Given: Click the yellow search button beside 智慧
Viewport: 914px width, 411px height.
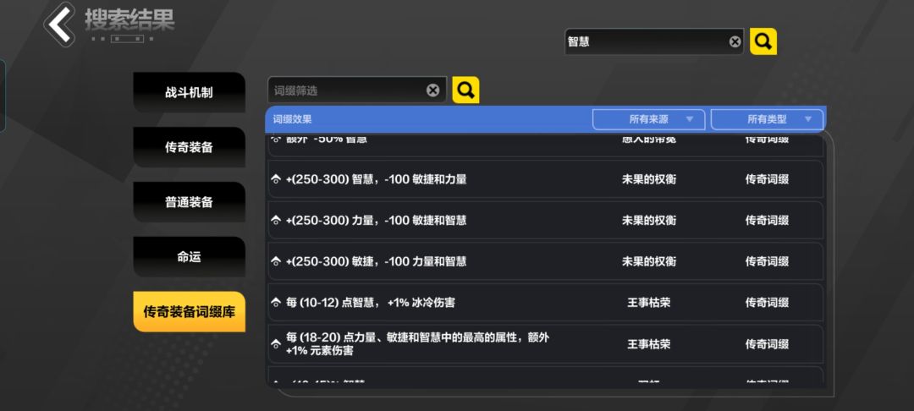Looking at the screenshot, I should (763, 42).
